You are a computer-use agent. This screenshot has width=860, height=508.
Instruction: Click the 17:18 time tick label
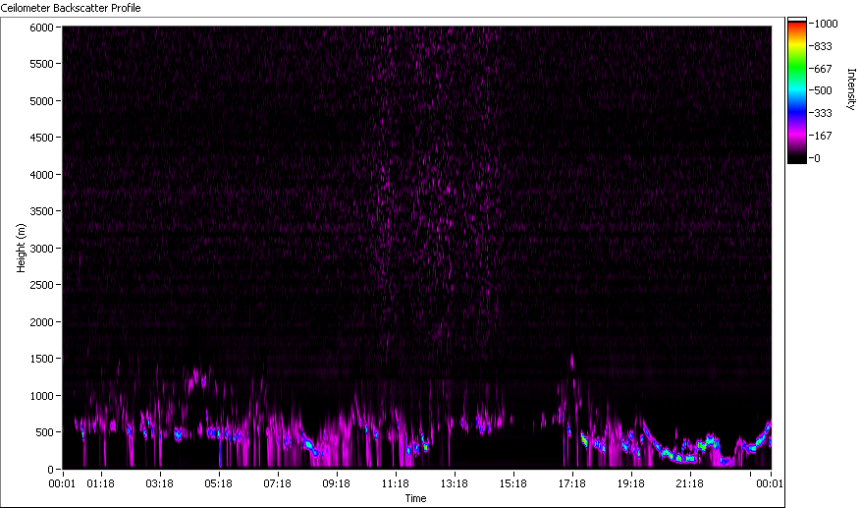coord(572,483)
